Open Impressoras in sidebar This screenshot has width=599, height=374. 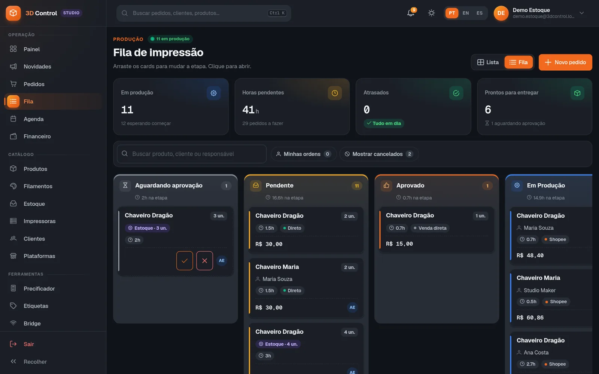click(x=53, y=221)
